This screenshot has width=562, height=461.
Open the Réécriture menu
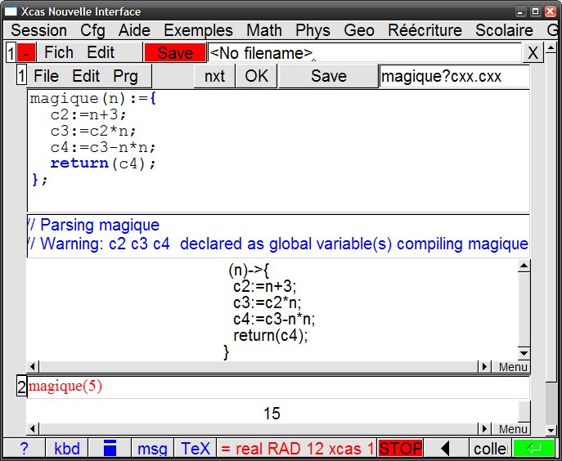[x=425, y=30]
